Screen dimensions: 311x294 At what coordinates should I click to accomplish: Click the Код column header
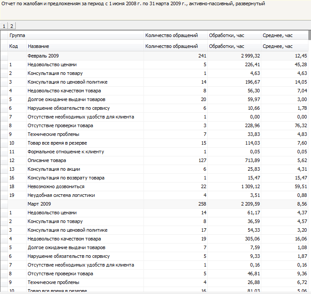[17, 46]
